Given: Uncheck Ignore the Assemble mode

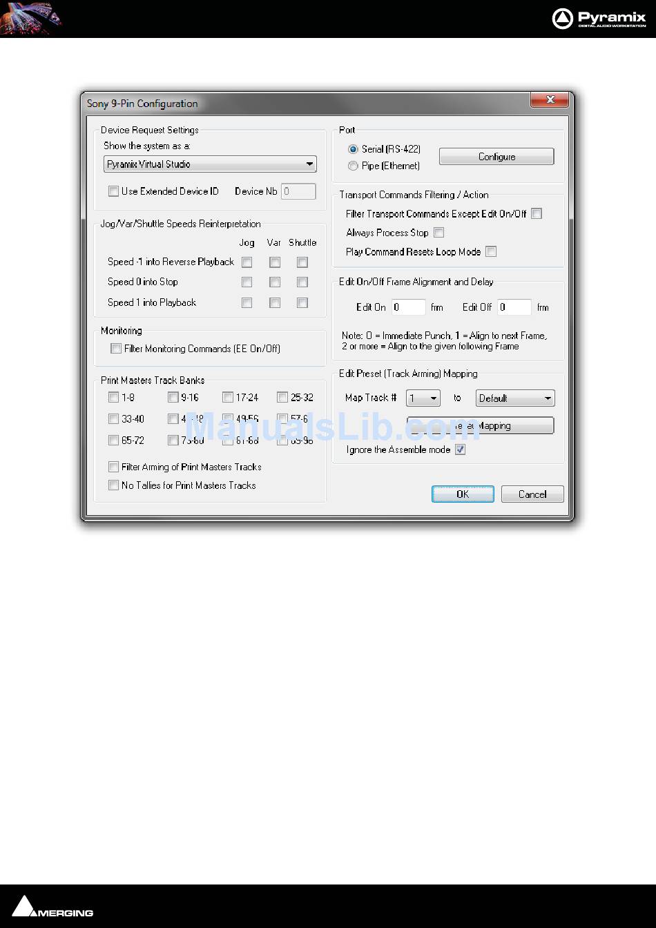Looking at the screenshot, I should [x=460, y=449].
